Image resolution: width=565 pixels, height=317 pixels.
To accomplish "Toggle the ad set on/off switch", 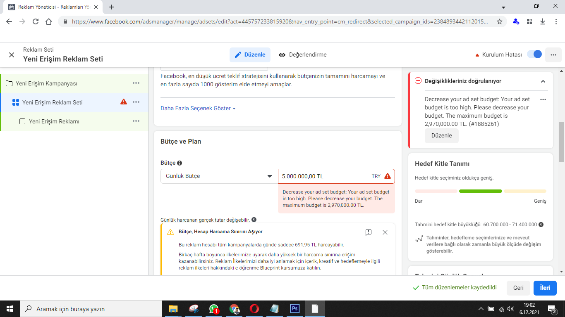I will click(x=534, y=54).
